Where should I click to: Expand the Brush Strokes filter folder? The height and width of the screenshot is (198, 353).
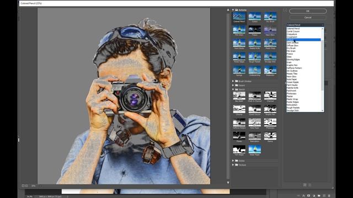coord(233,81)
